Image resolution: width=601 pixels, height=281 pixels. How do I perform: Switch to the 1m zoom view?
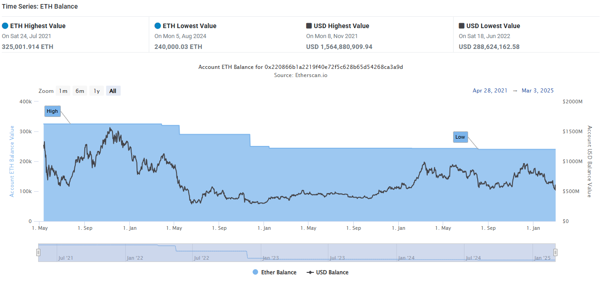pyautogui.click(x=63, y=91)
